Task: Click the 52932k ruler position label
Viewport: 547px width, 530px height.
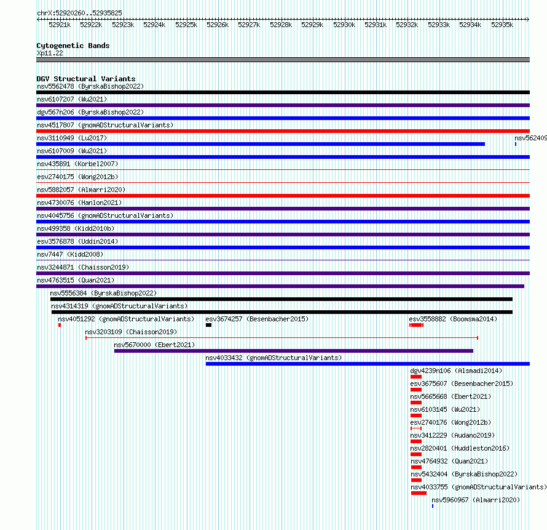Action: click(407, 25)
